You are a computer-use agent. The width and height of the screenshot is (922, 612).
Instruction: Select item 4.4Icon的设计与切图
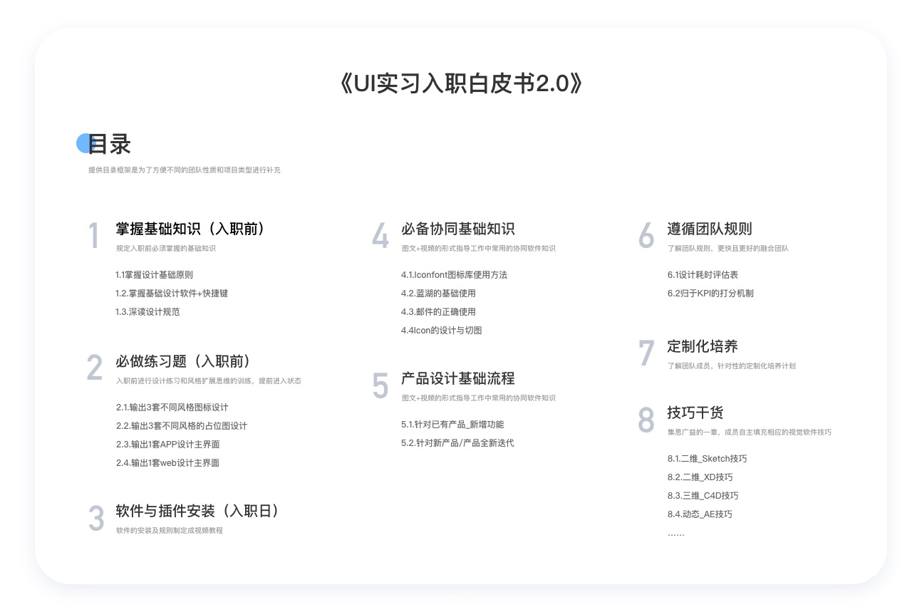pyautogui.click(x=442, y=330)
